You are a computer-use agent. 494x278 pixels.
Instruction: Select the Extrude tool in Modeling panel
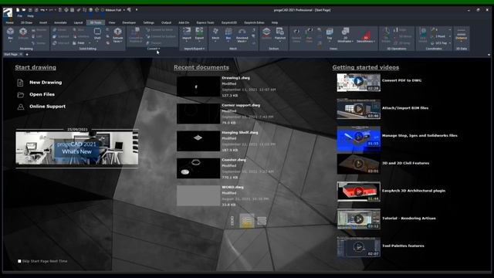23,34
